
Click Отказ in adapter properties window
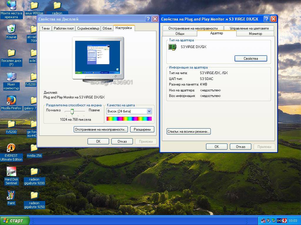240,147
